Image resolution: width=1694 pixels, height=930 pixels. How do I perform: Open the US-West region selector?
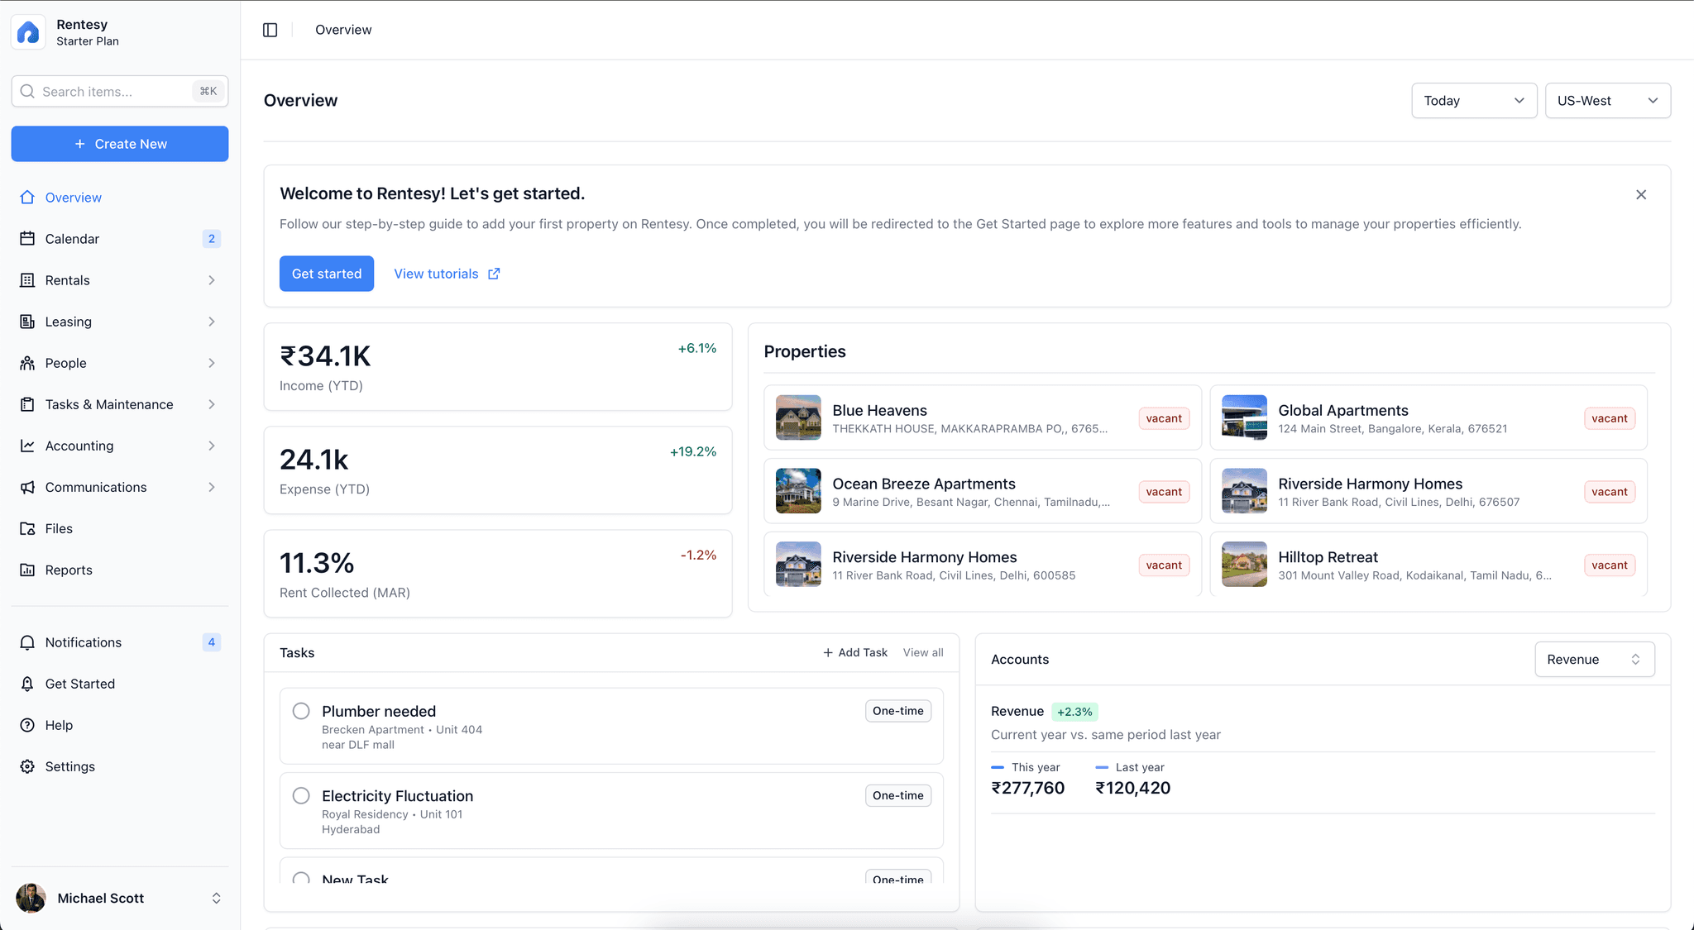[1605, 100]
